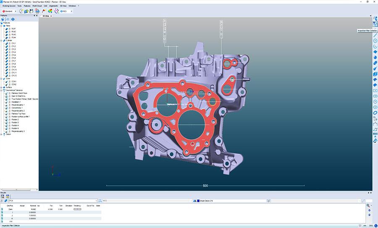
Task: Select Concentricity 1 tolerance item
Action: pyautogui.click(x=17, y=108)
